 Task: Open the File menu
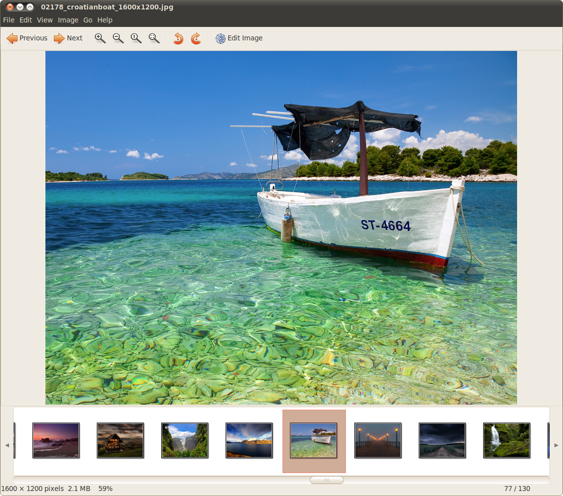pyautogui.click(x=8, y=20)
